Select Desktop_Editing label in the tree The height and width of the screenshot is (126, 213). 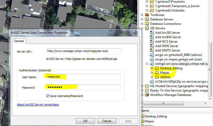tap(171, 68)
